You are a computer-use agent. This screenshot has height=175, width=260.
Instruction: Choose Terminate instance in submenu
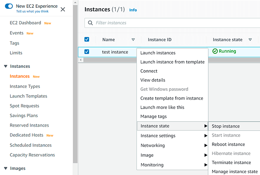click(234, 163)
